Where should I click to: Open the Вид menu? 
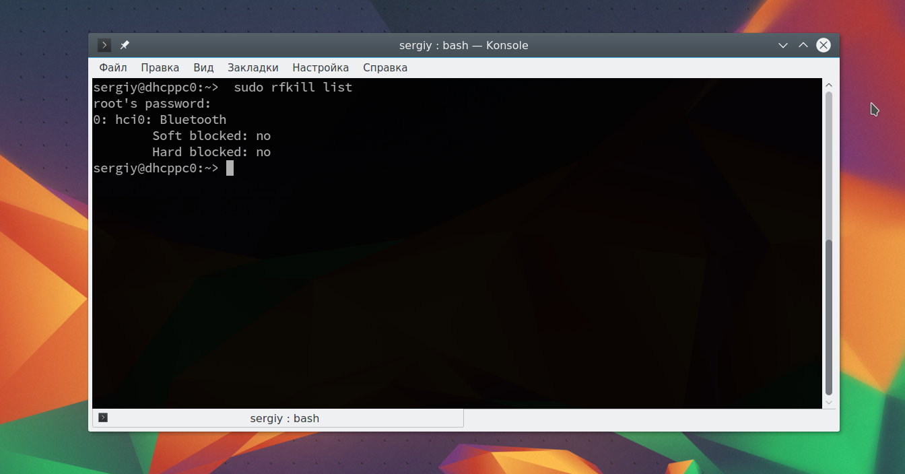[x=203, y=67]
